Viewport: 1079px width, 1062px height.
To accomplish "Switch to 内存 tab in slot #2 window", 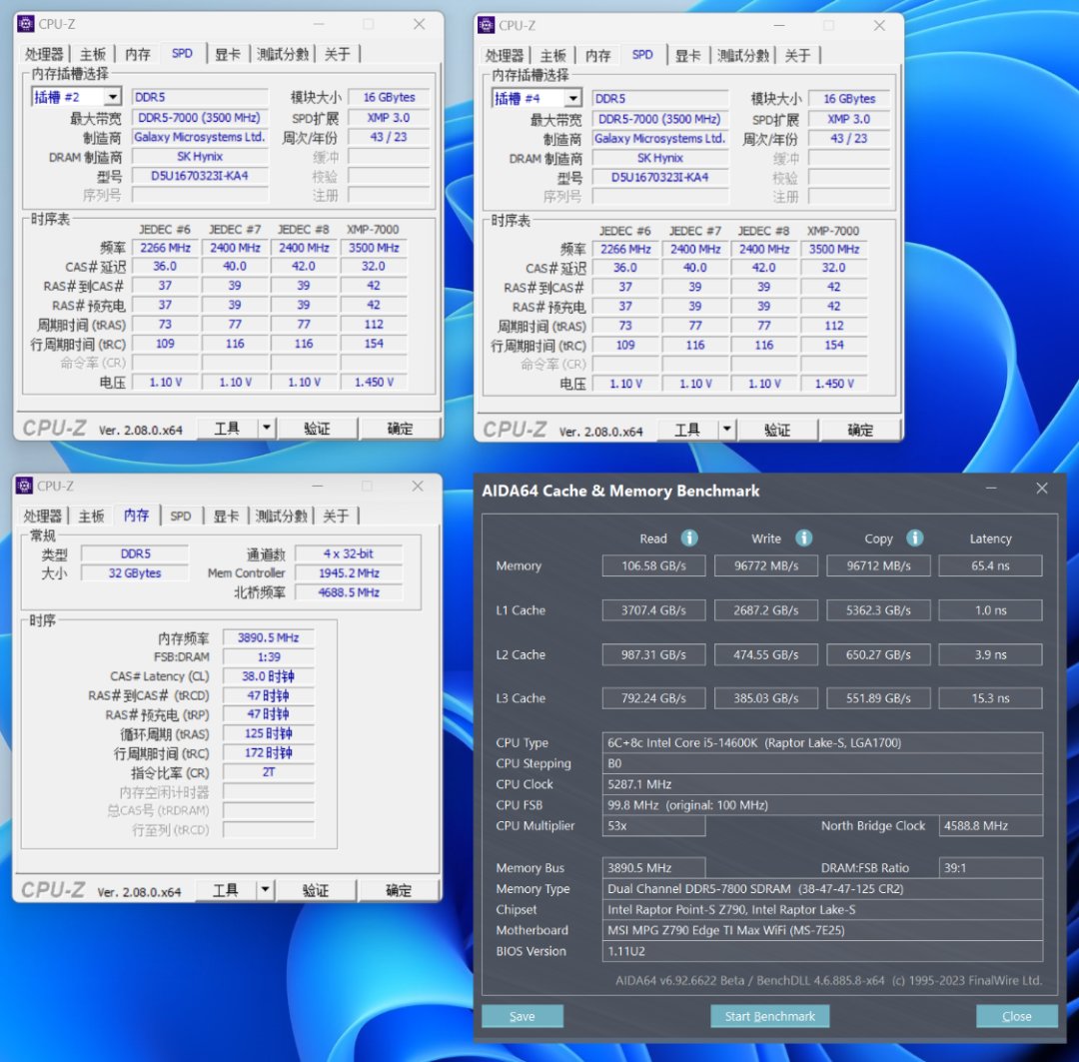I will pos(138,54).
